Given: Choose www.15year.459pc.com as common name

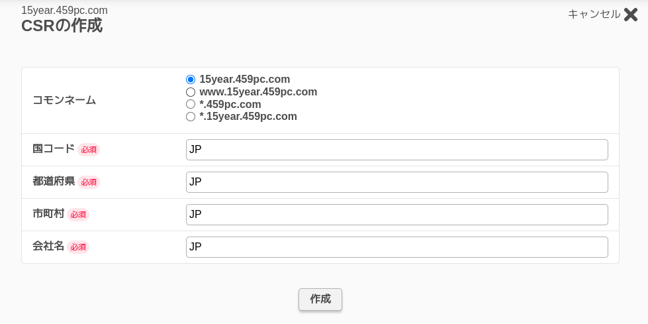Looking at the screenshot, I should click(x=191, y=92).
